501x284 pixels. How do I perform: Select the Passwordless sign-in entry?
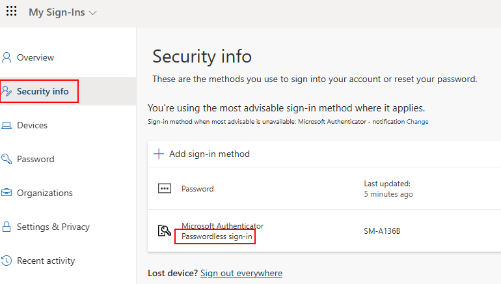217,236
